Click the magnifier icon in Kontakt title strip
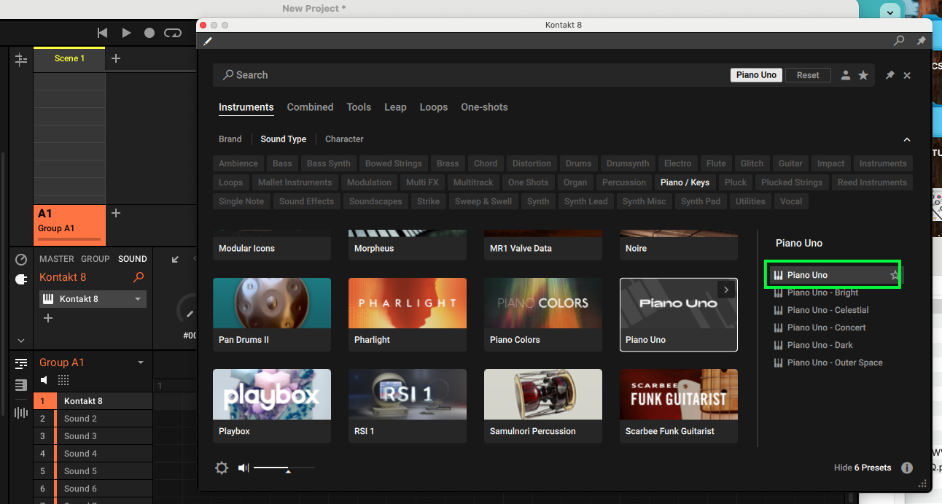 tap(899, 41)
